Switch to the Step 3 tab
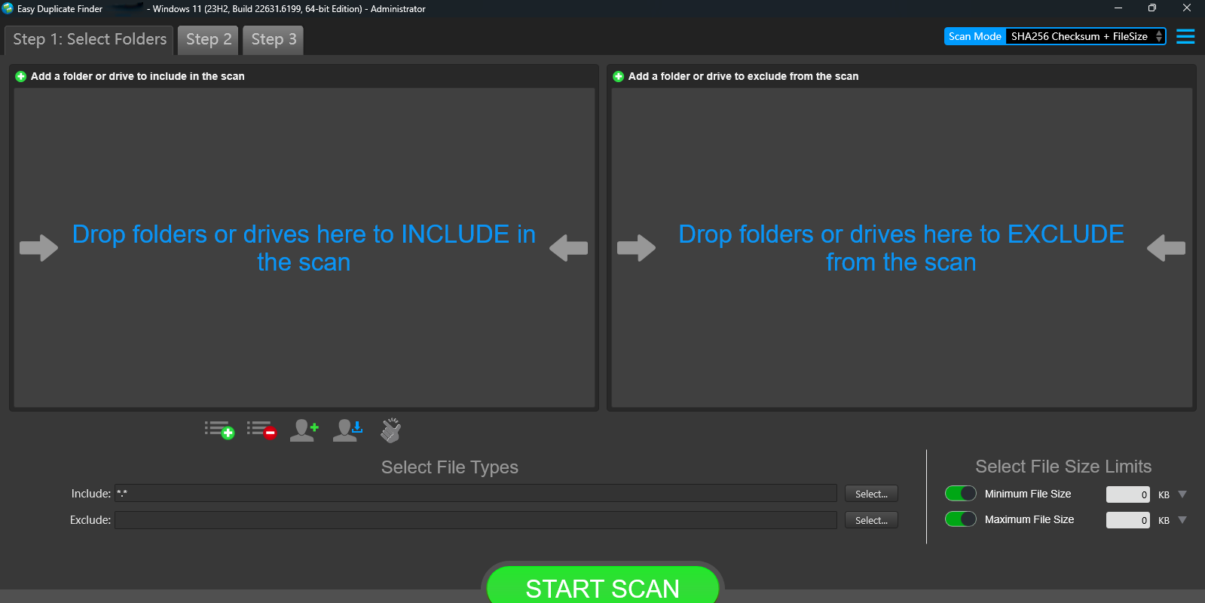The height and width of the screenshot is (603, 1205). click(x=273, y=39)
